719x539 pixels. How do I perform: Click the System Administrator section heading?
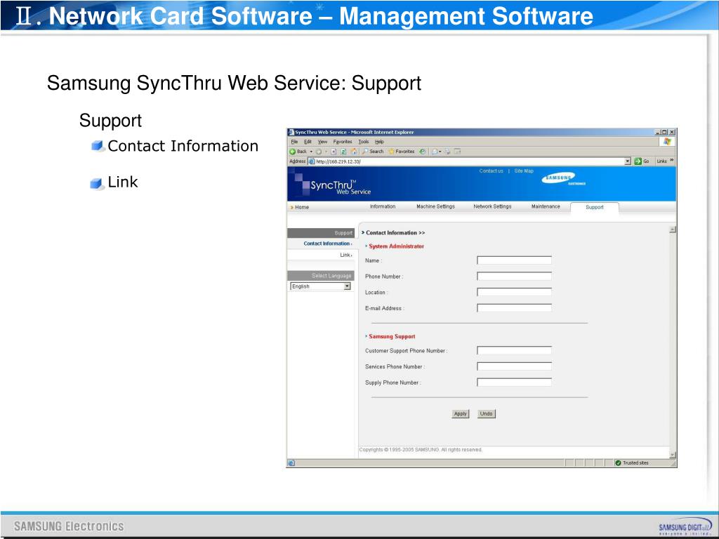(396, 246)
